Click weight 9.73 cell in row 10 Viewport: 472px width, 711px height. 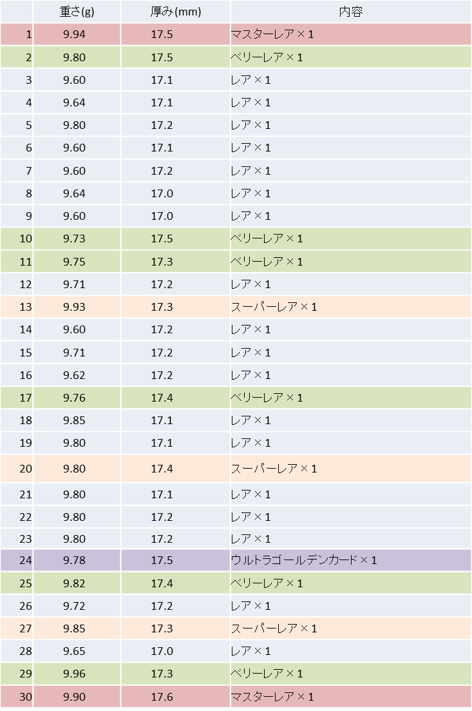point(77,239)
